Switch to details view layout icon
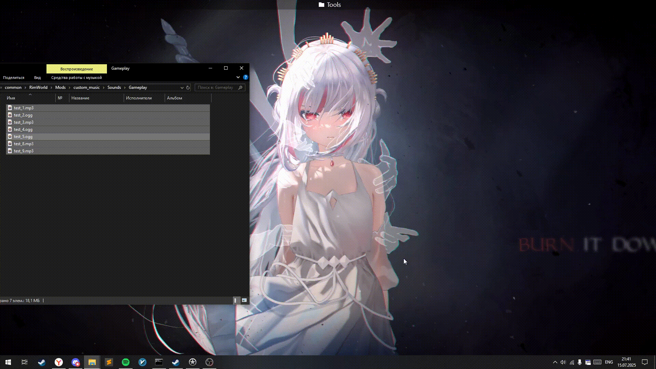This screenshot has width=656, height=369. click(235, 300)
